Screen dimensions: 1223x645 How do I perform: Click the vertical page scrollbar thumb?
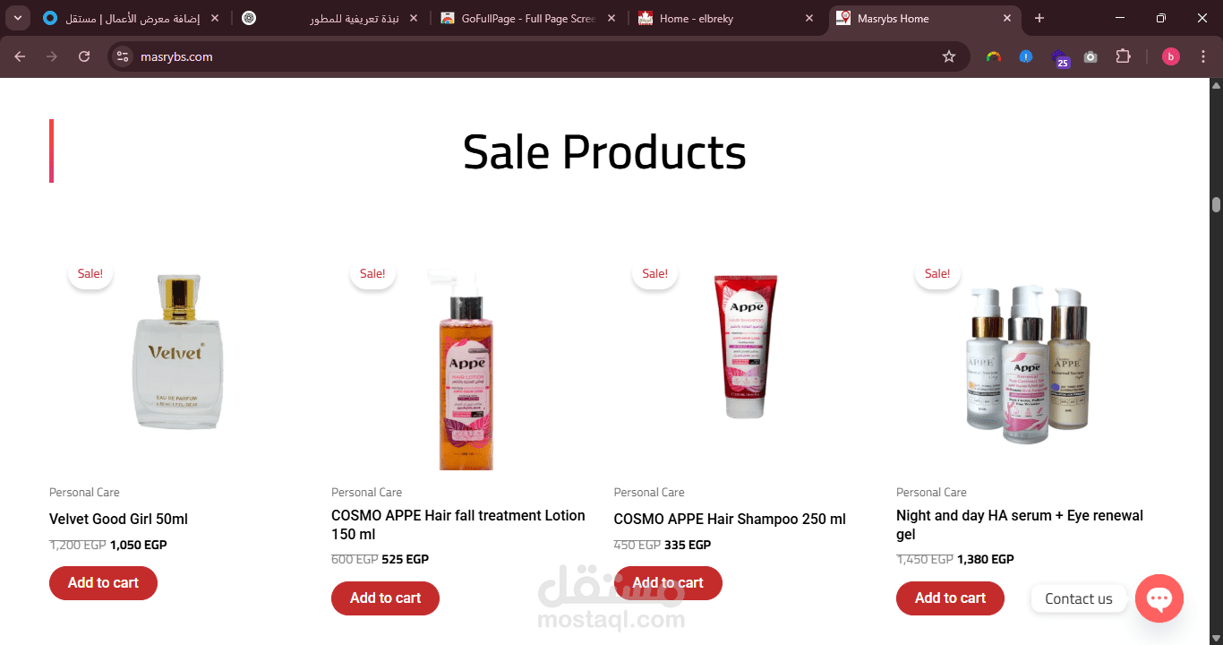coord(1216,204)
